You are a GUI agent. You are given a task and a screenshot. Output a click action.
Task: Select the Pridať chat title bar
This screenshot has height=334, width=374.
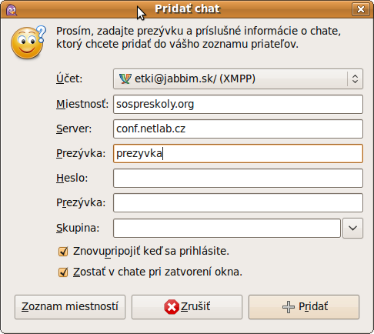pyautogui.click(x=187, y=9)
